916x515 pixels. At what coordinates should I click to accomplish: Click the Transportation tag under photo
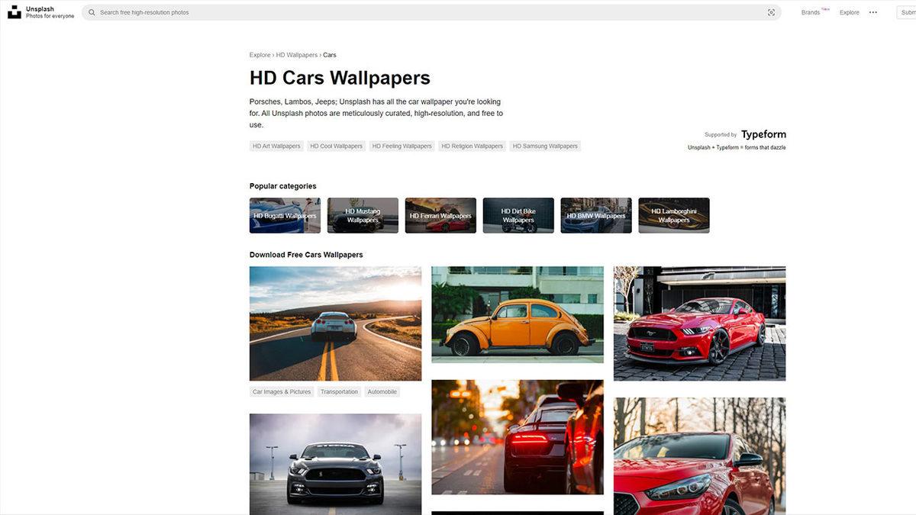click(x=339, y=391)
